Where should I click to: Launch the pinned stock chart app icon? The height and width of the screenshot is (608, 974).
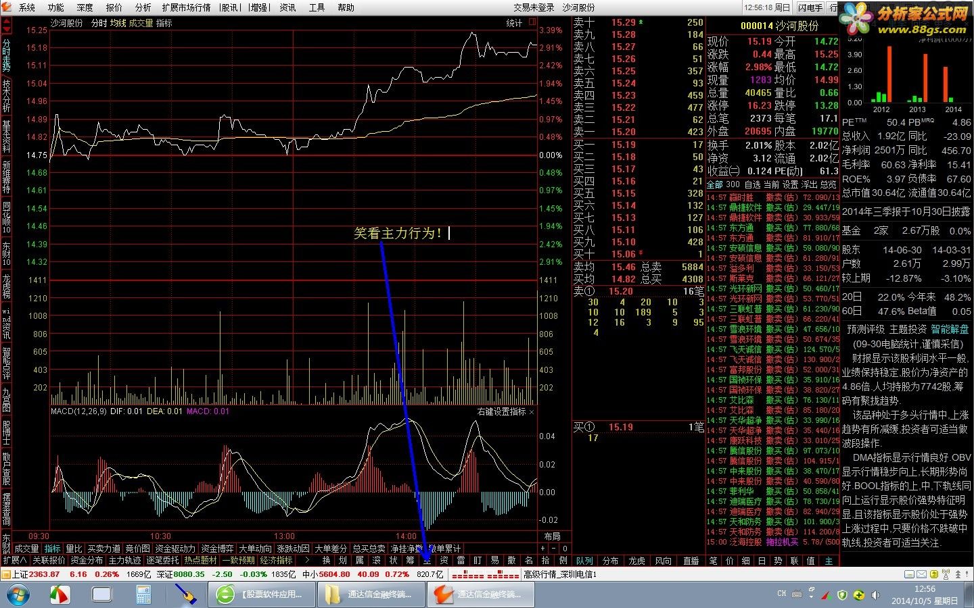pos(60,594)
